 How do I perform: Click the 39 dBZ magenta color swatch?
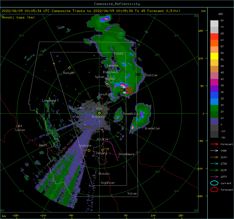pyautogui.click(x=214, y=82)
